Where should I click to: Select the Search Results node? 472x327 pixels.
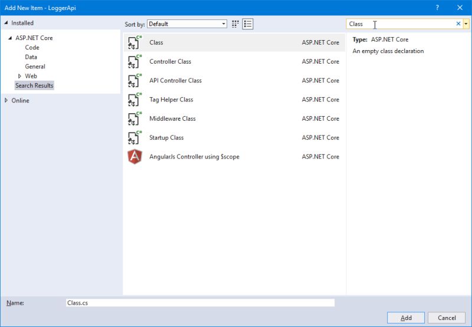point(34,85)
